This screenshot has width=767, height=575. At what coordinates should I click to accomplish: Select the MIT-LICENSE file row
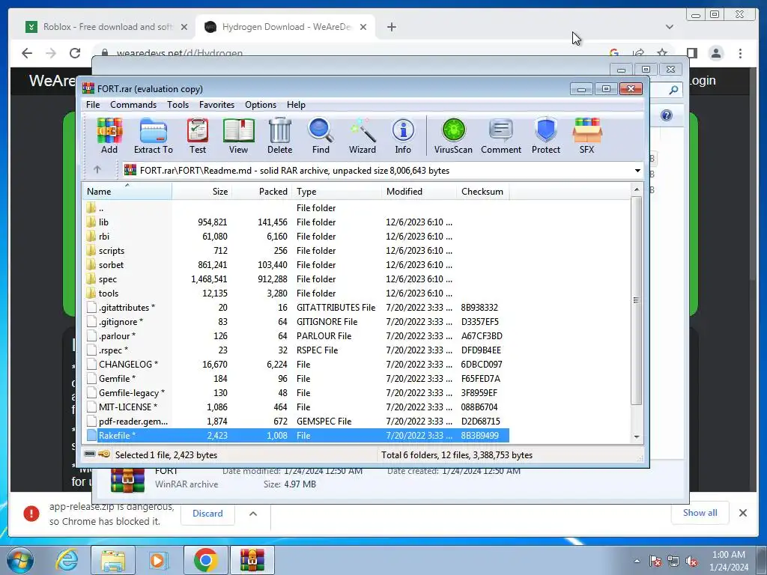[x=295, y=407]
